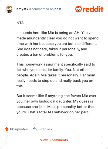The height and width of the screenshot is (149, 108).
Task: Open bmyst70's avatar image
Action: 9,9
